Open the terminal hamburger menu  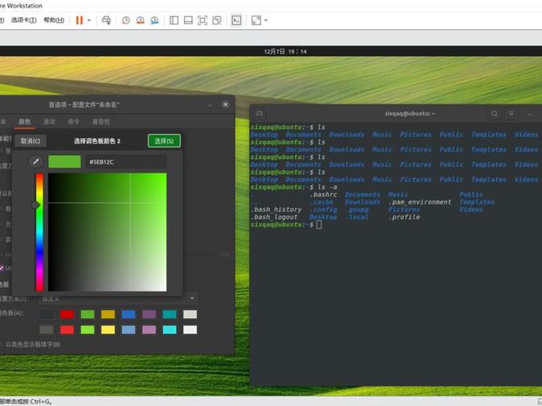(x=511, y=114)
